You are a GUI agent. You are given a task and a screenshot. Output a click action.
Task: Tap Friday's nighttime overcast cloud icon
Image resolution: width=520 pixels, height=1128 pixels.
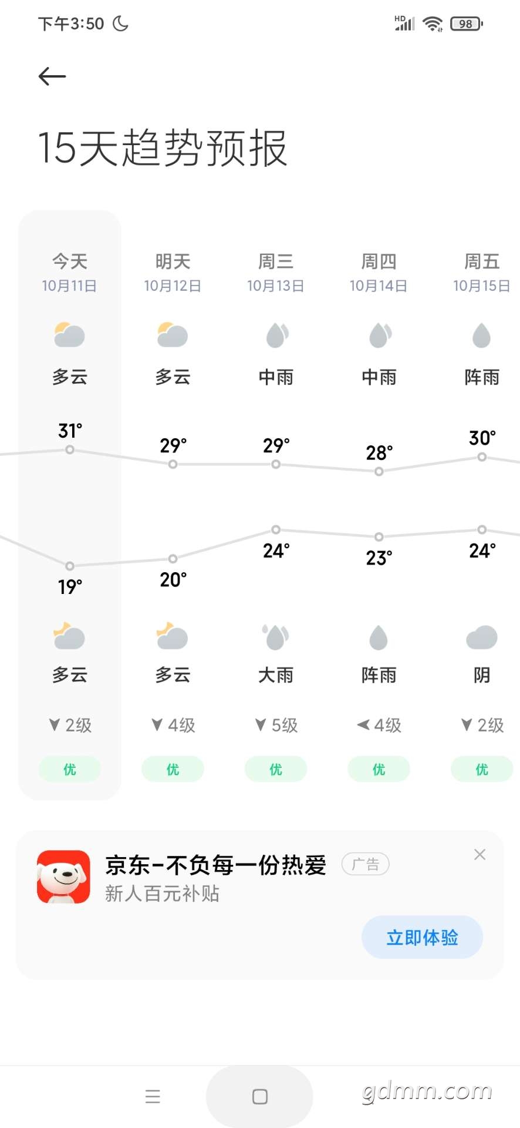tap(482, 637)
